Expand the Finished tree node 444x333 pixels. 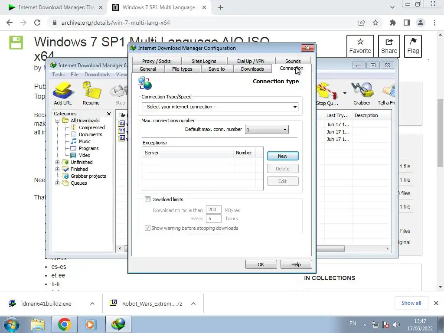point(58,170)
